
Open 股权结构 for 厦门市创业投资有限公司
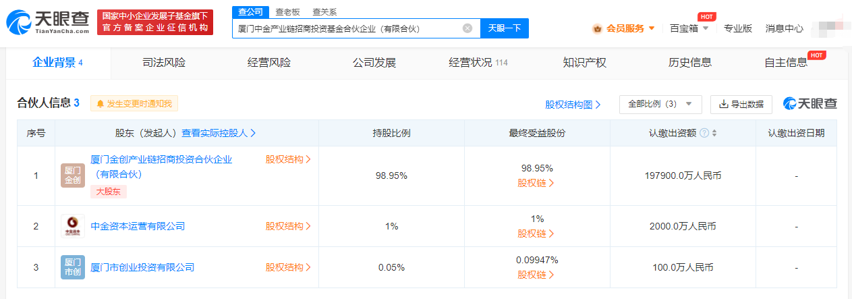pos(288,267)
